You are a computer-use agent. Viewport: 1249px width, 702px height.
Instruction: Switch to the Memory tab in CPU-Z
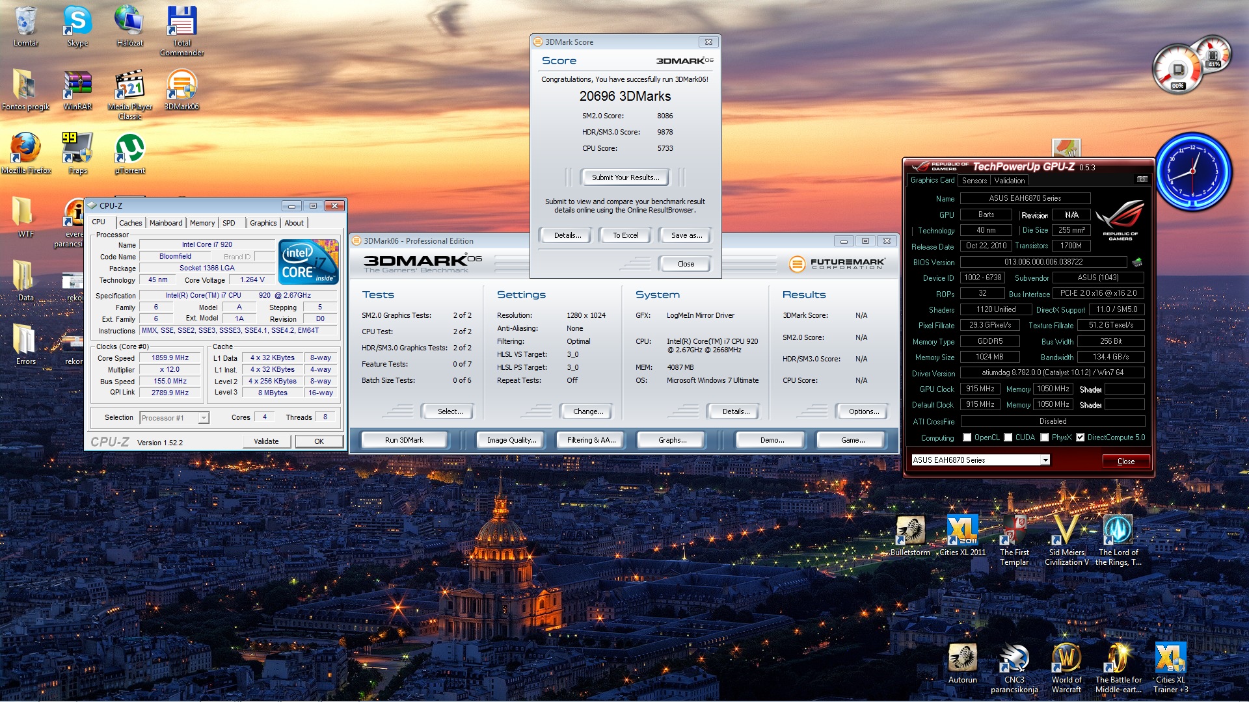[202, 223]
